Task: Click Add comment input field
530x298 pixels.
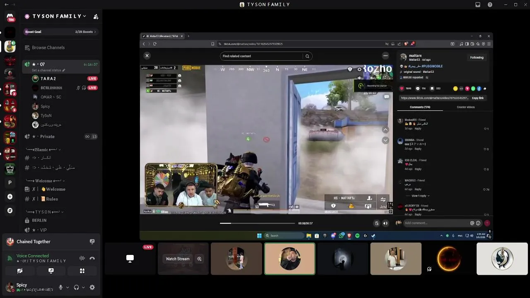Action: 437,223
